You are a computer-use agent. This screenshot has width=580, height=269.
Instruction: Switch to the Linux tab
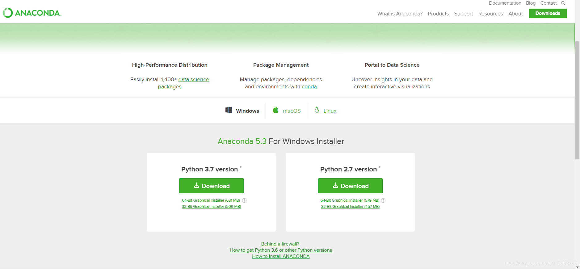point(325,111)
